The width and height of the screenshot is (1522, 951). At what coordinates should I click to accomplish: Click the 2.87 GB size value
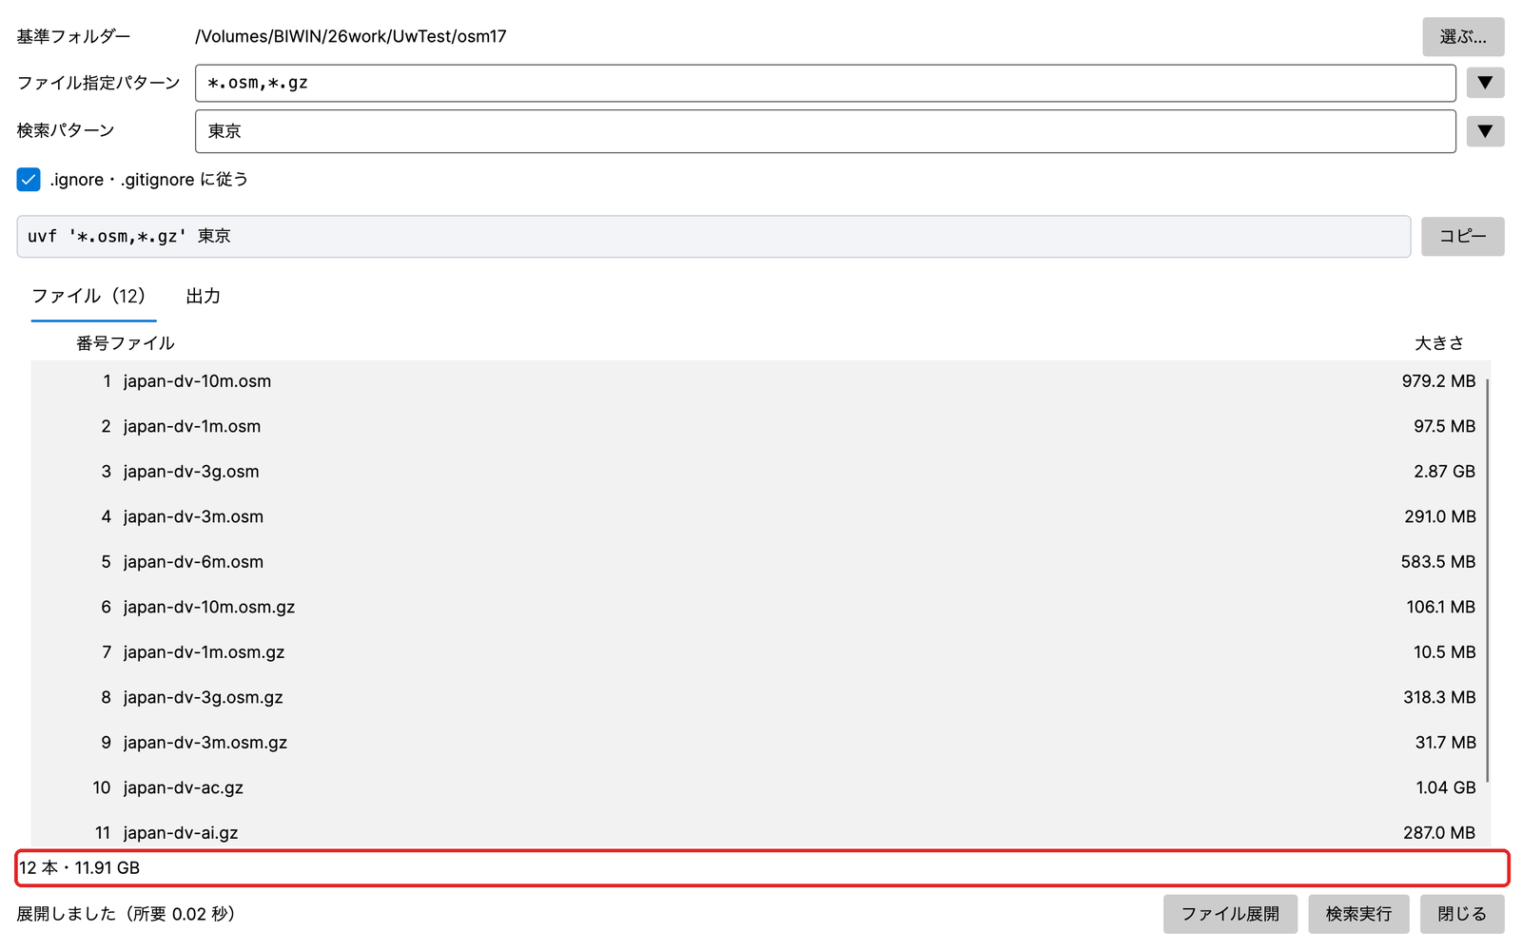click(x=1444, y=472)
